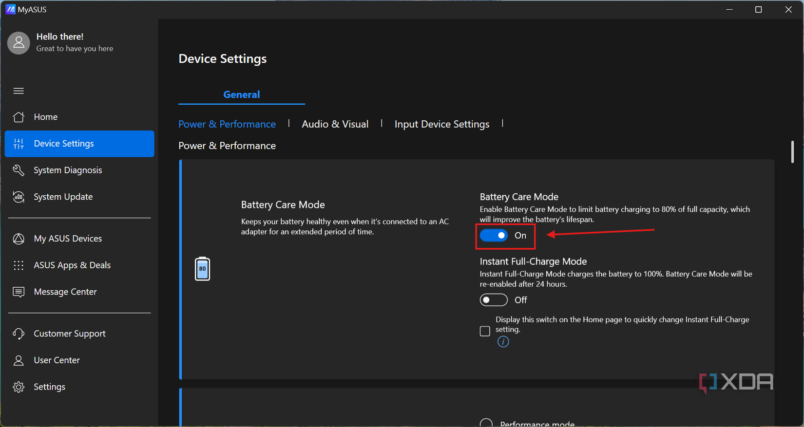This screenshot has width=804, height=427.
Task: Click the user profile avatar
Action: point(19,43)
